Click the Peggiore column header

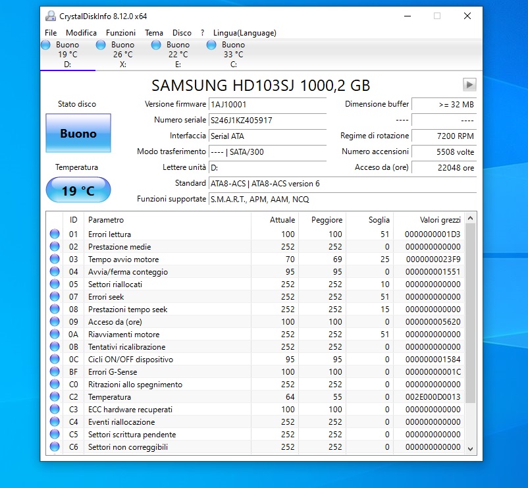322,220
